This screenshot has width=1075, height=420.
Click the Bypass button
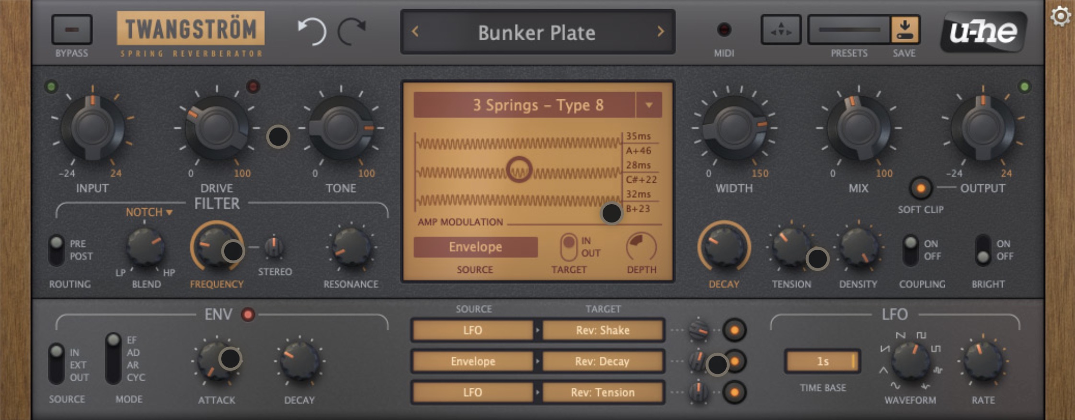coord(71,30)
